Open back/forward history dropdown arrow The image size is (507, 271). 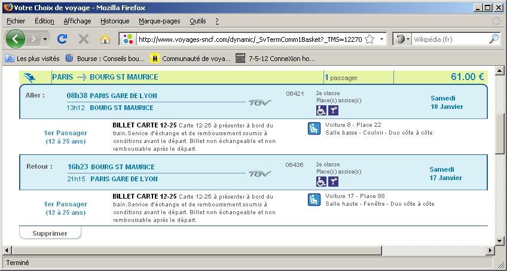tap(45, 39)
